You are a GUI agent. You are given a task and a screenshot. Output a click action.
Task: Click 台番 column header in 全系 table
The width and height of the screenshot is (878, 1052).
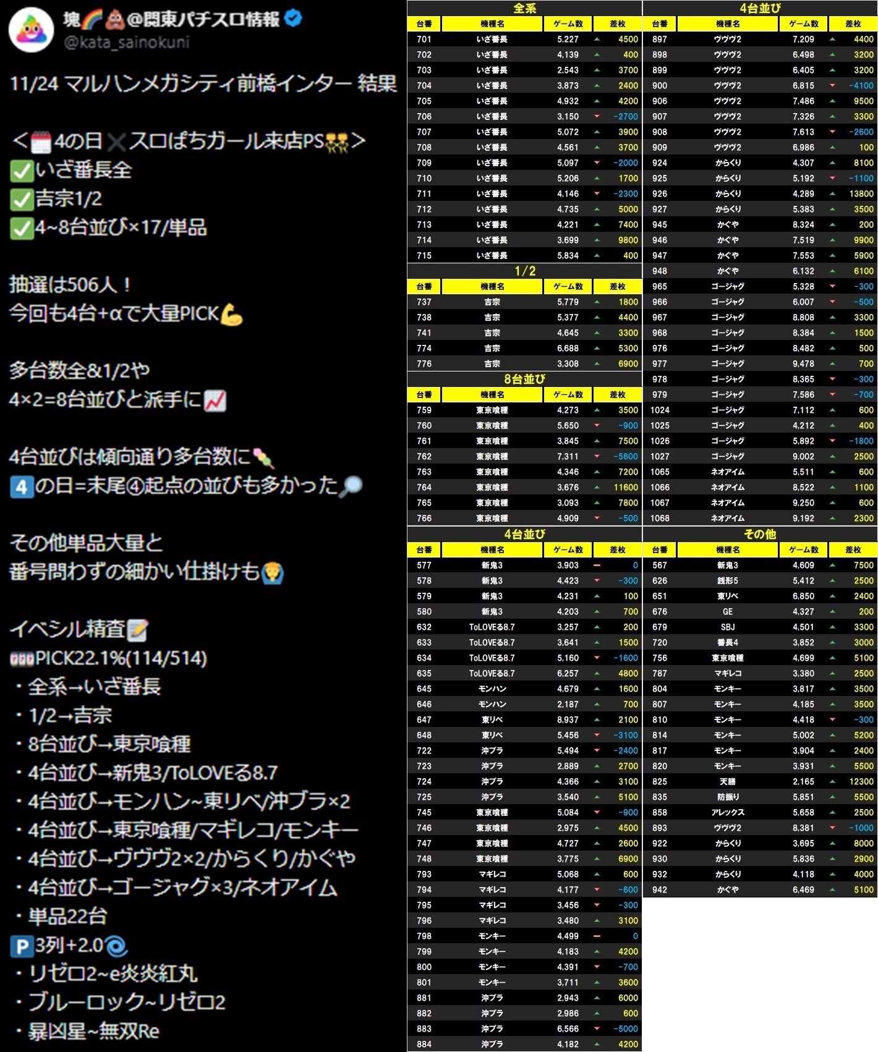tap(424, 23)
